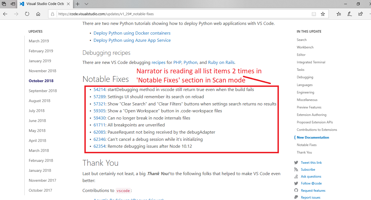371x200 pixels.
Task: Click the Tweet this link Twitter icon
Action: pos(296,162)
